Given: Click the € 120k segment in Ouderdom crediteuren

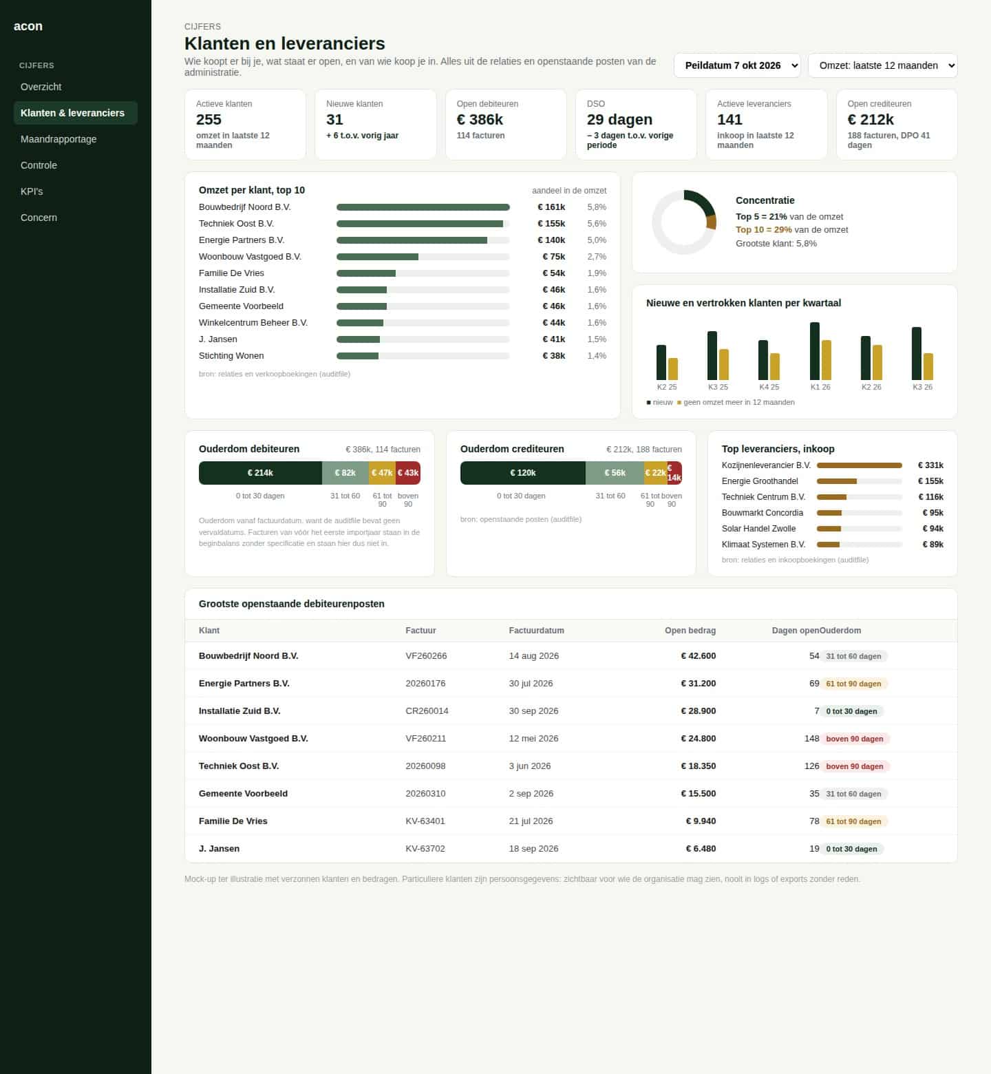Looking at the screenshot, I should pyautogui.click(x=523, y=473).
